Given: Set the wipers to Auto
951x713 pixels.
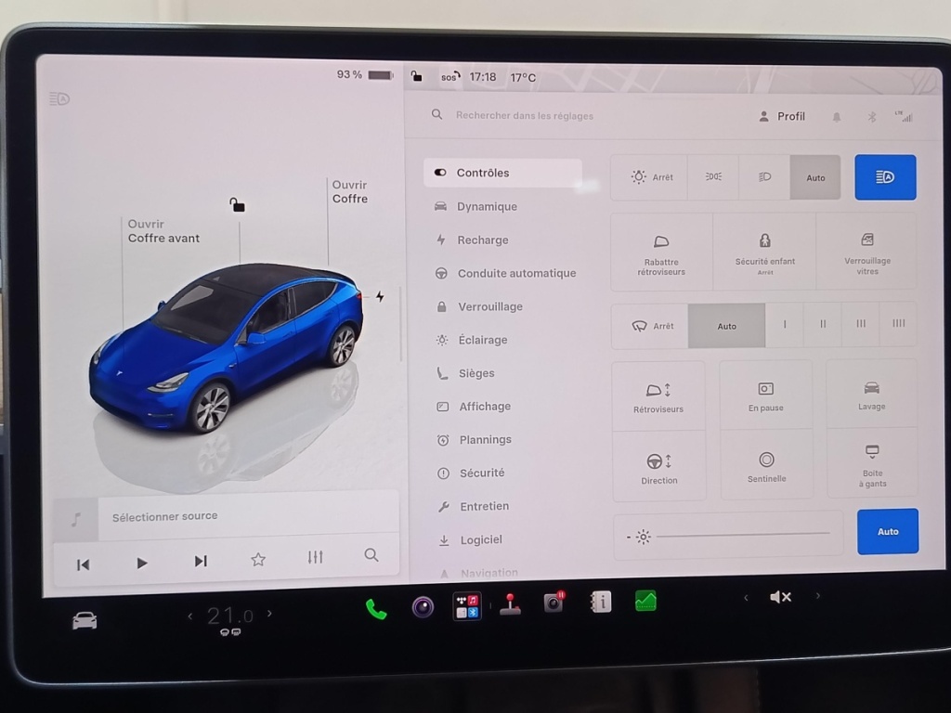Looking at the screenshot, I should [x=726, y=326].
